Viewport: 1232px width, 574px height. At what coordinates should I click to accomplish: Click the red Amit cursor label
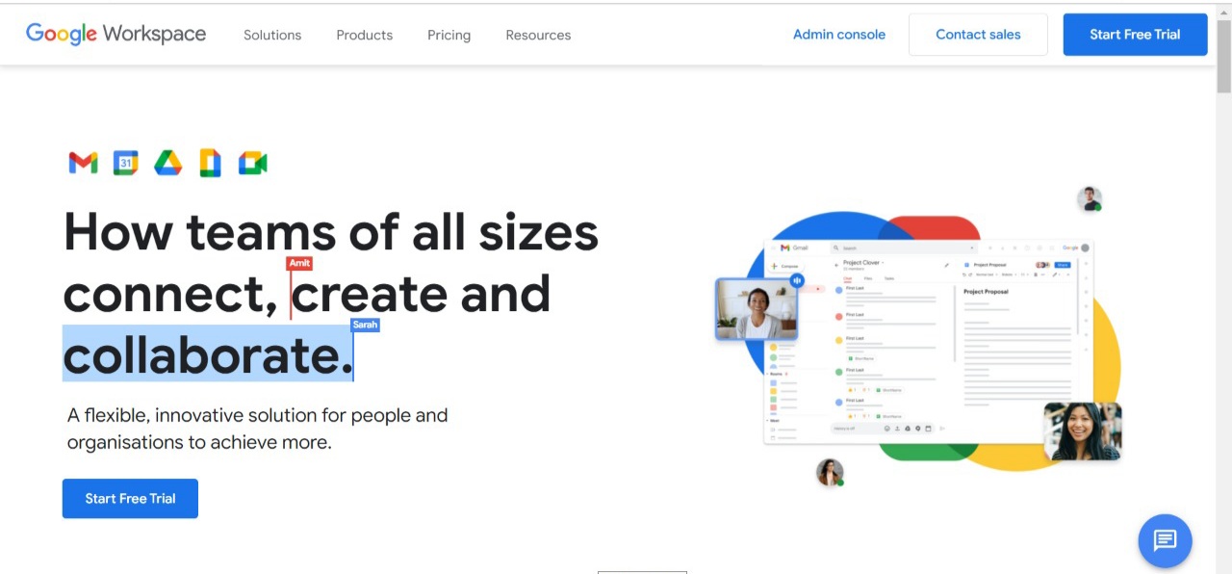pos(299,264)
